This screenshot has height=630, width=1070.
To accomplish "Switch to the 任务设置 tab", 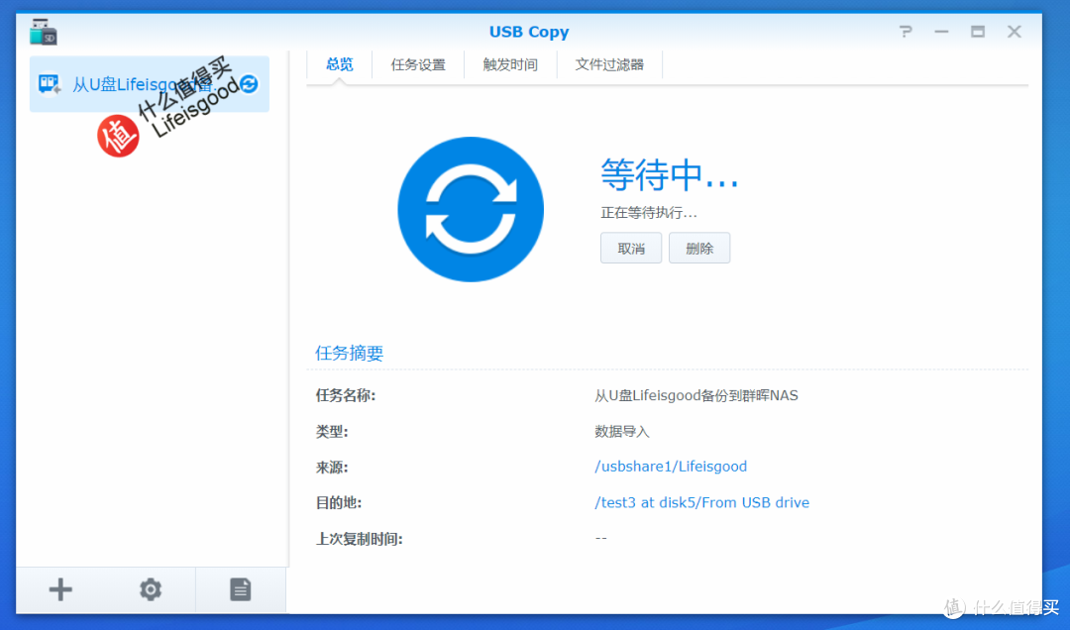I will click(418, 64).
